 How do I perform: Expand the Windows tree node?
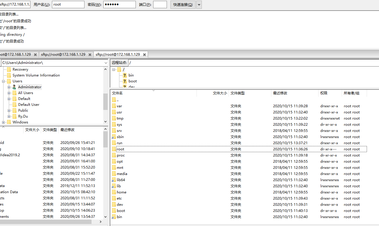pos(3,122)
